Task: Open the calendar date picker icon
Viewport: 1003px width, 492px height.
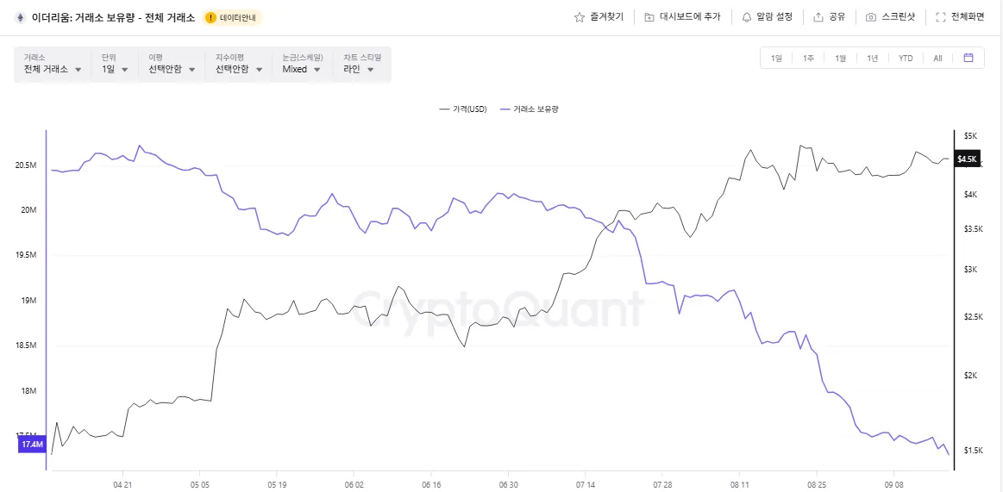Action: (x=969, y=58)
